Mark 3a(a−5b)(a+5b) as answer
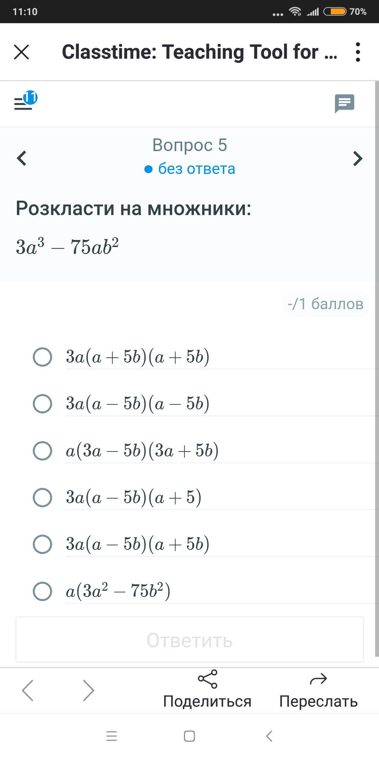 tap(42, 544)
